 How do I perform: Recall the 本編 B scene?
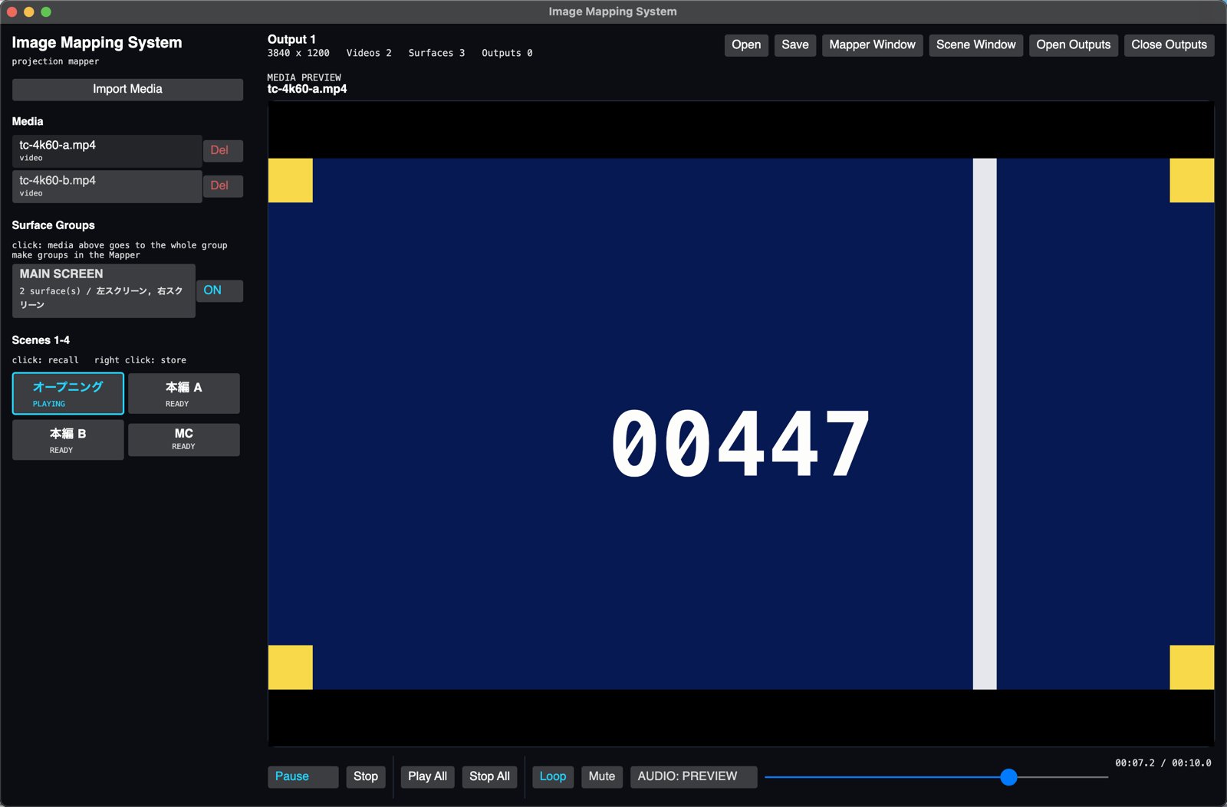[68, 440]
